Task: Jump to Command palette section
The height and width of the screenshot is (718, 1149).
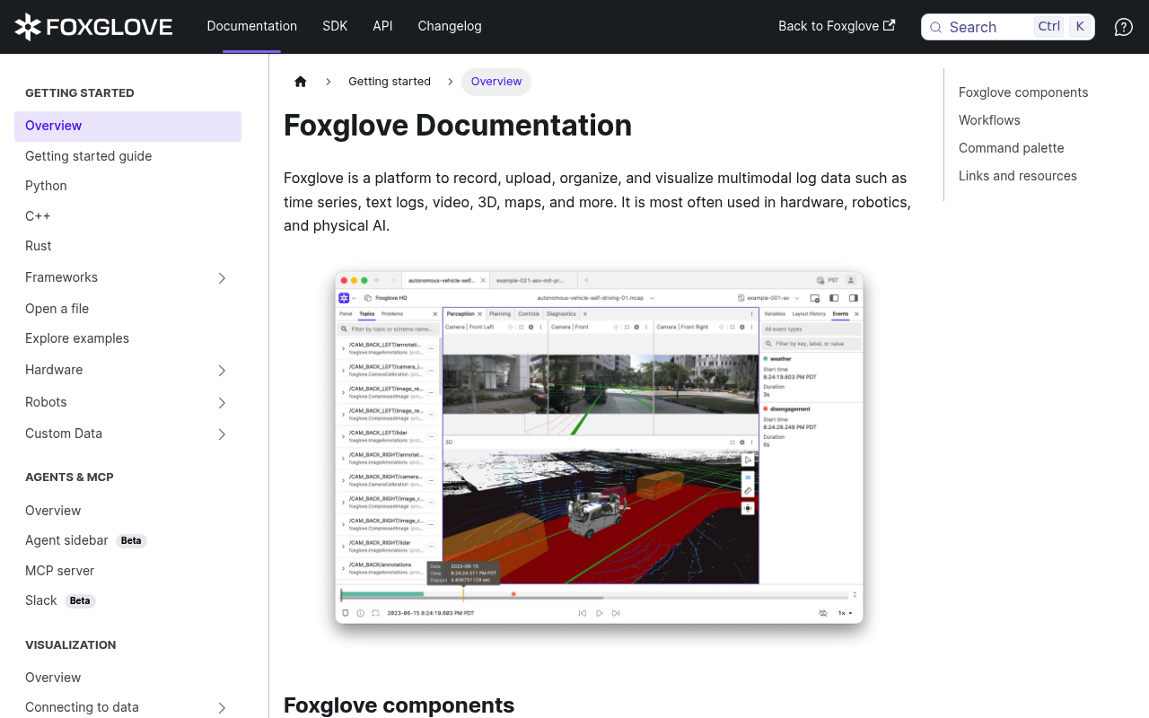Action: pyautogui.click(x=1012, y=148)
